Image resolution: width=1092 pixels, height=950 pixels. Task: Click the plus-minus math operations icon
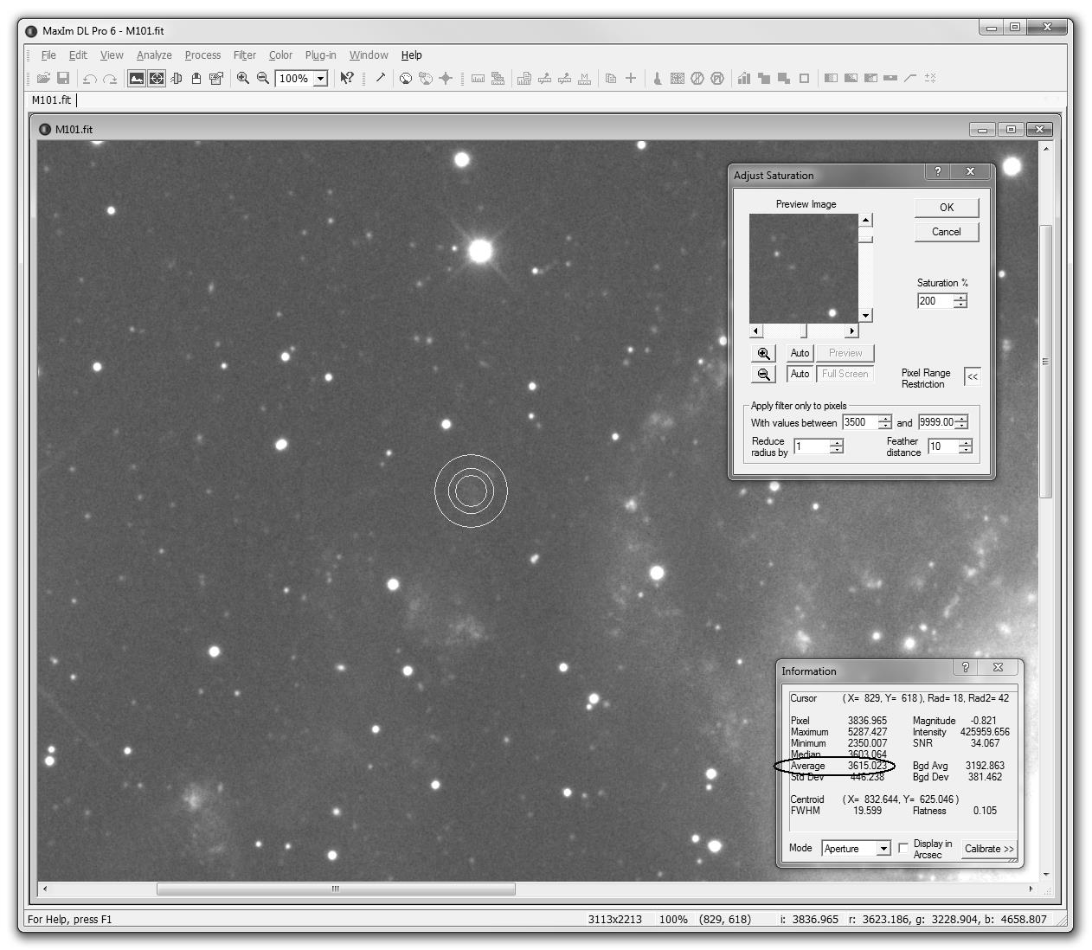(930, 78)
